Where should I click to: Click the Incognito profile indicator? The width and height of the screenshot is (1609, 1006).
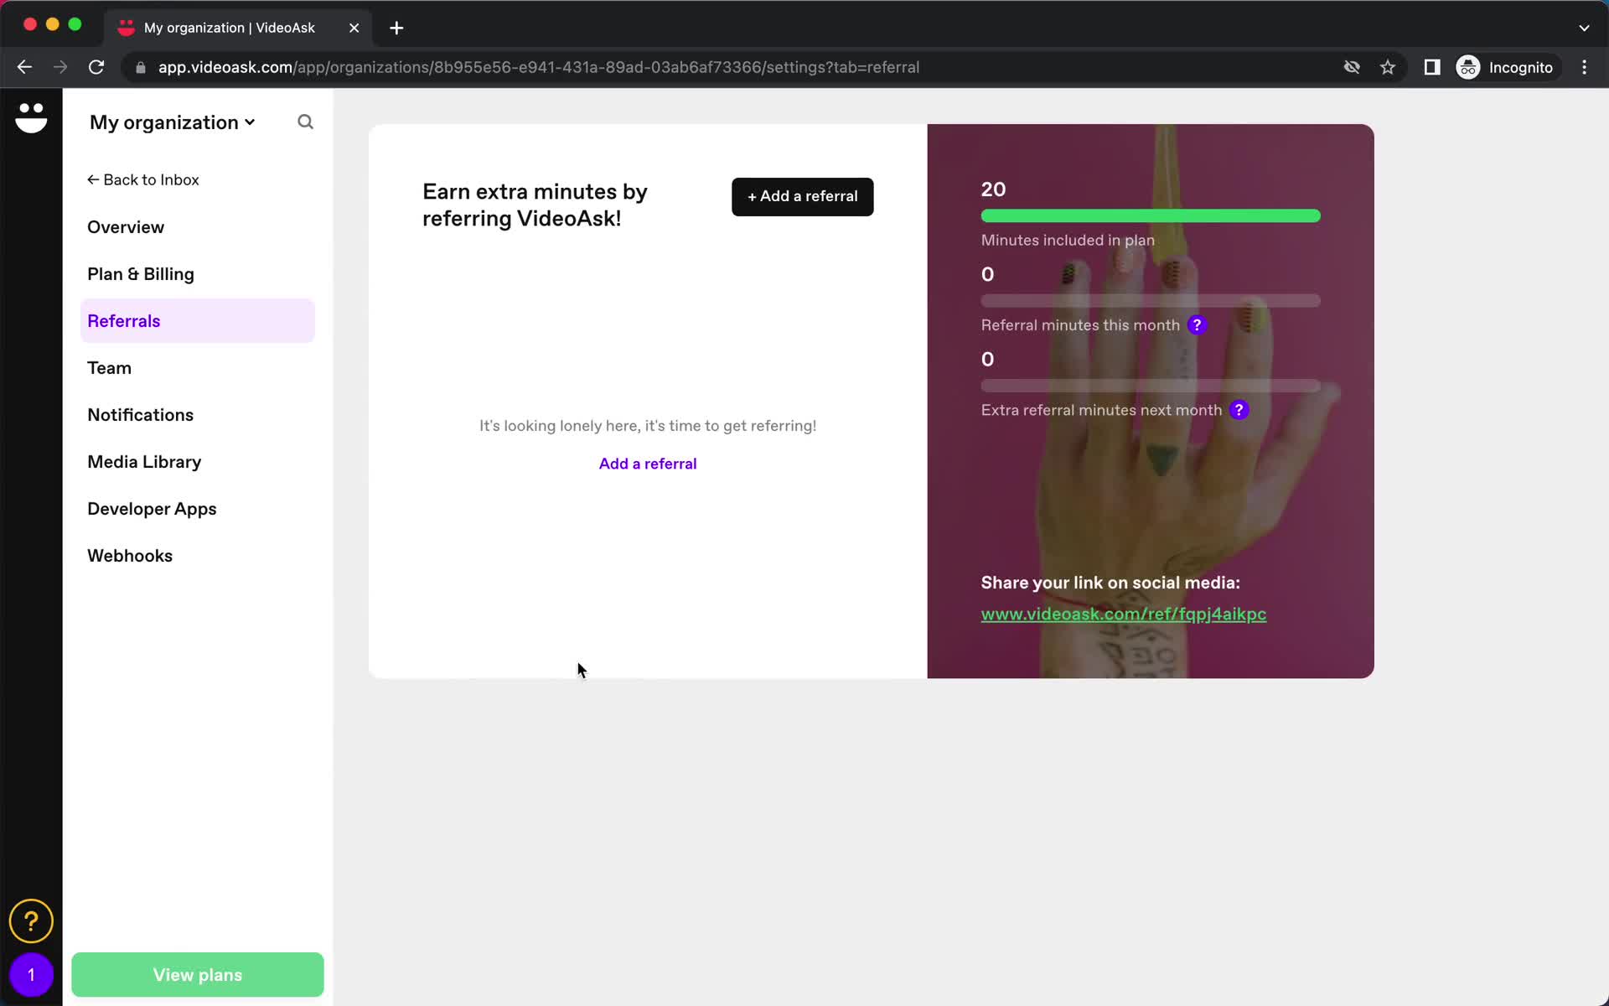click(x=1505, y=67)
